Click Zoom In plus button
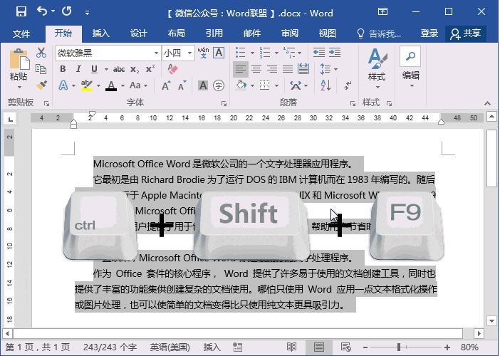The width and height of the screenshot is (500, 356). (447, 347)
